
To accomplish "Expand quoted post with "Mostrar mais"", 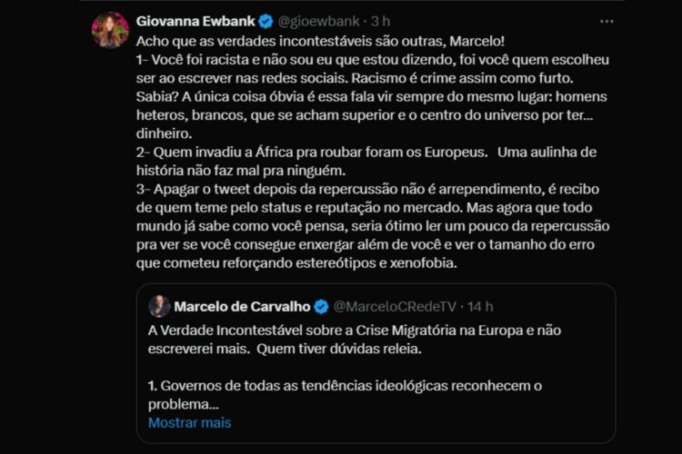I will [x=189, y=422].
